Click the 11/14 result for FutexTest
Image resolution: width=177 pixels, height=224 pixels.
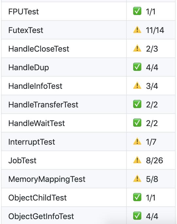[155, 30]
